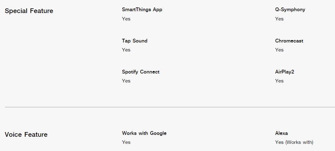Click the Alexa spec label
This screenshot has width=335, height=151.
(281, 133)
